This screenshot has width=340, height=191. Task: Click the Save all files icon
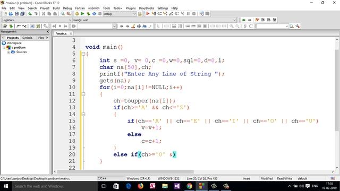point(22,14)
